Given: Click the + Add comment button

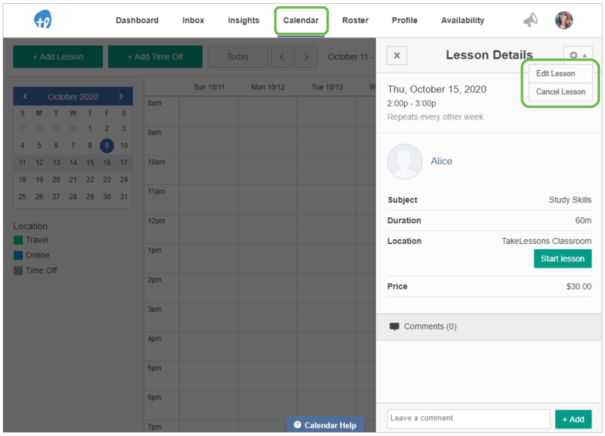Looking at the screenshot, I should [x=573, y=419].
